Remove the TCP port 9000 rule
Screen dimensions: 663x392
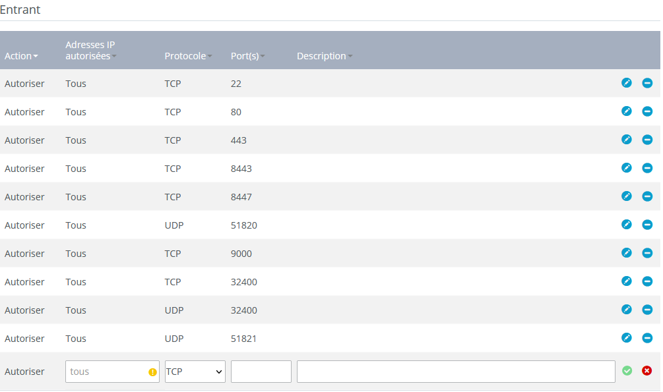(x=647, y=253)
